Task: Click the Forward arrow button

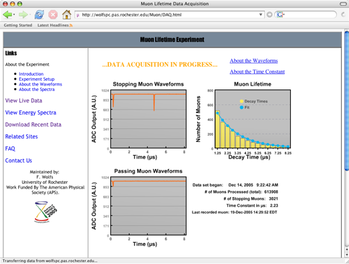Action: point(23,15)
